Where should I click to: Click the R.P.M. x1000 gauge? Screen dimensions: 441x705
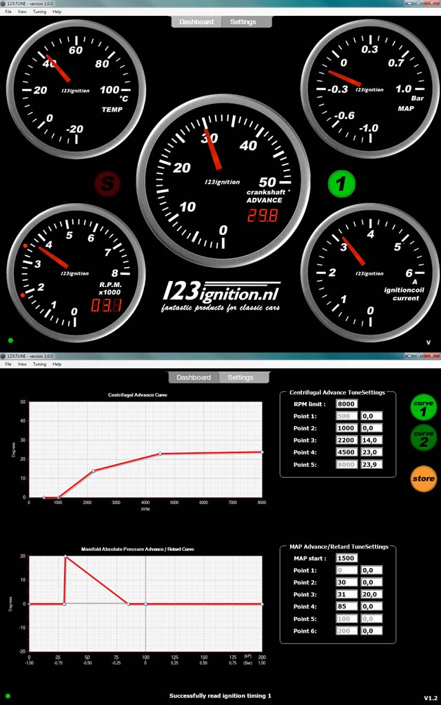(x=76, y=273)
